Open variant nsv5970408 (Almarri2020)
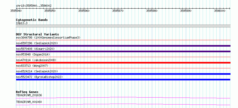Viewport: 238px width, 108px height. tap(35, 49)
